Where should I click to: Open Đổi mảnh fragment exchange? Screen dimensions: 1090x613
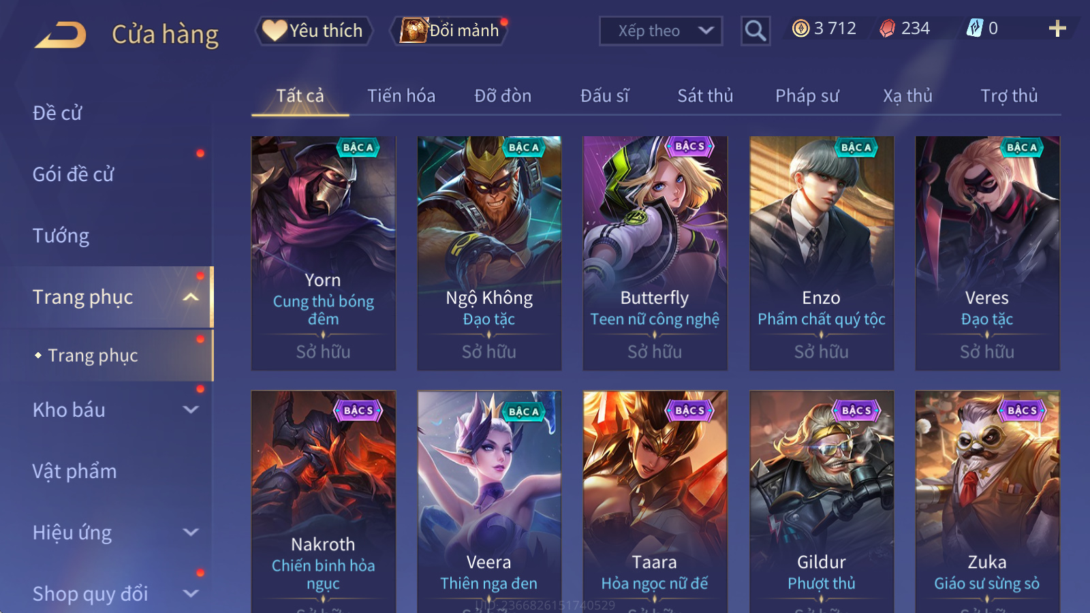point(450,31)
